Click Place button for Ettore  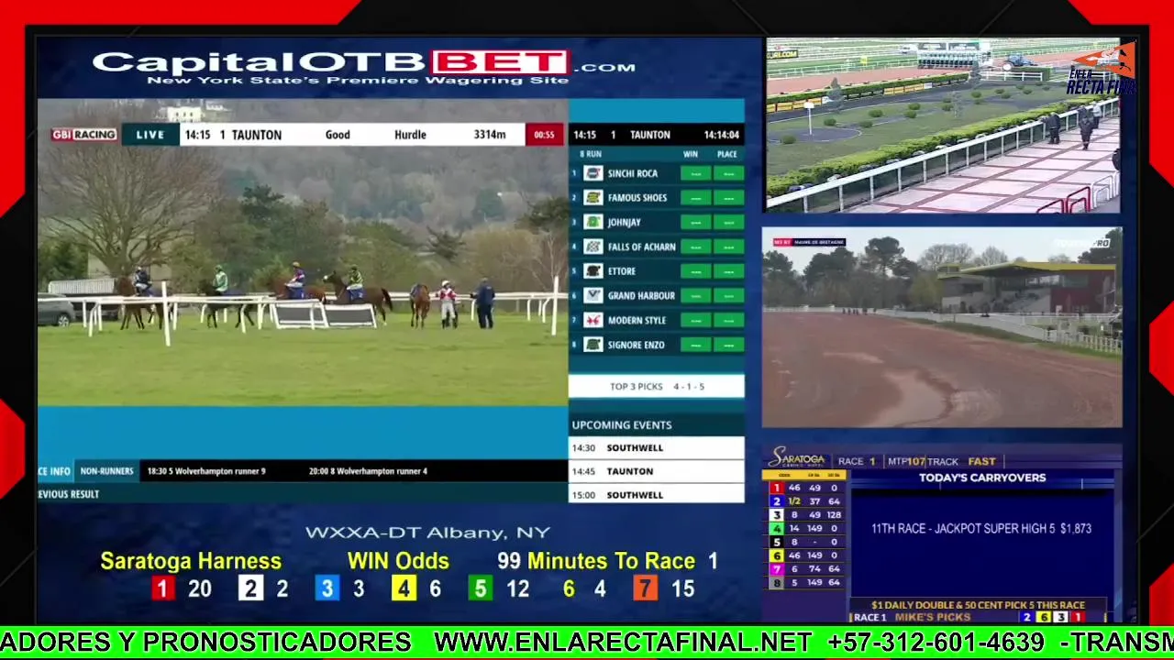(729, 271)
